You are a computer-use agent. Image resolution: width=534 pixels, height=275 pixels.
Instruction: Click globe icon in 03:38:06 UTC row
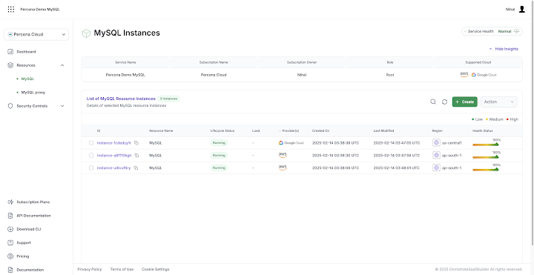click(436, 168)
